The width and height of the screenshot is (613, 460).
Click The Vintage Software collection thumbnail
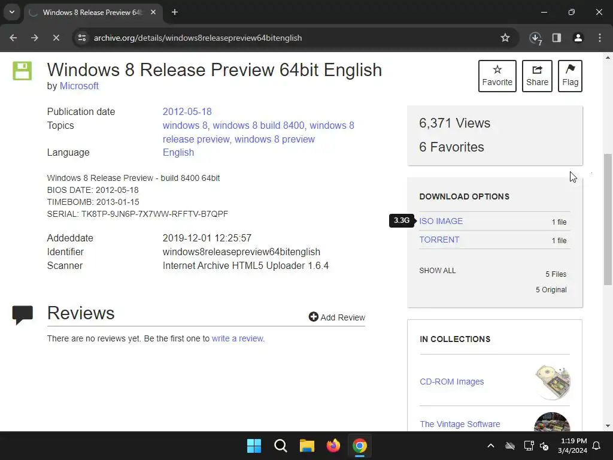point(552,422)
